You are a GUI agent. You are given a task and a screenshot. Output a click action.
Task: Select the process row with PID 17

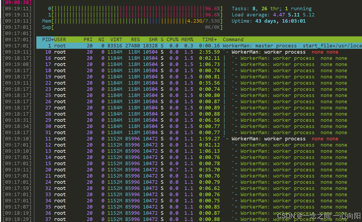point(199,64)
